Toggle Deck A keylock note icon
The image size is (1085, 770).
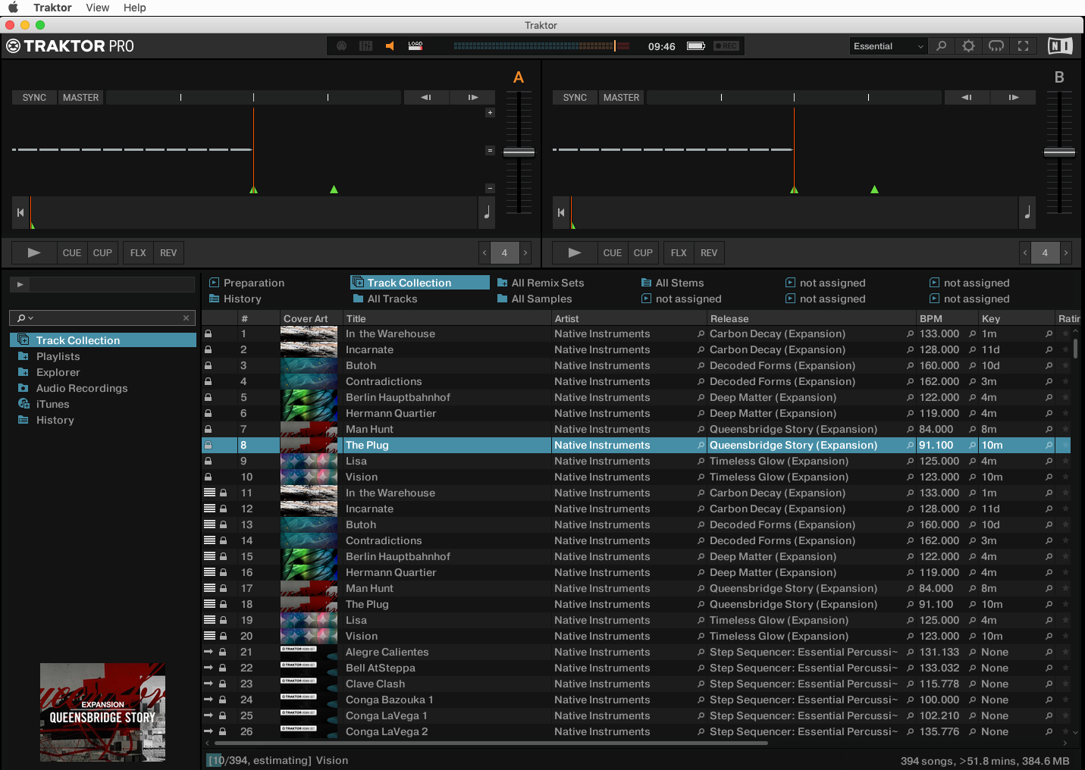487,213
